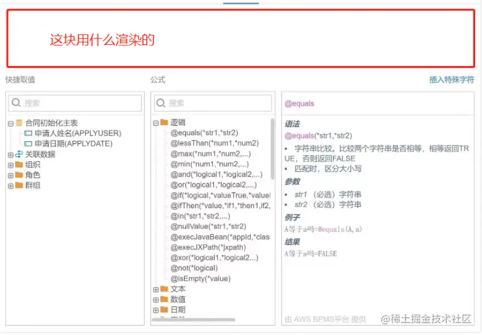482x335 pixels.
Task: Expand the 数值 formula category
Action: tap(156, 300)
